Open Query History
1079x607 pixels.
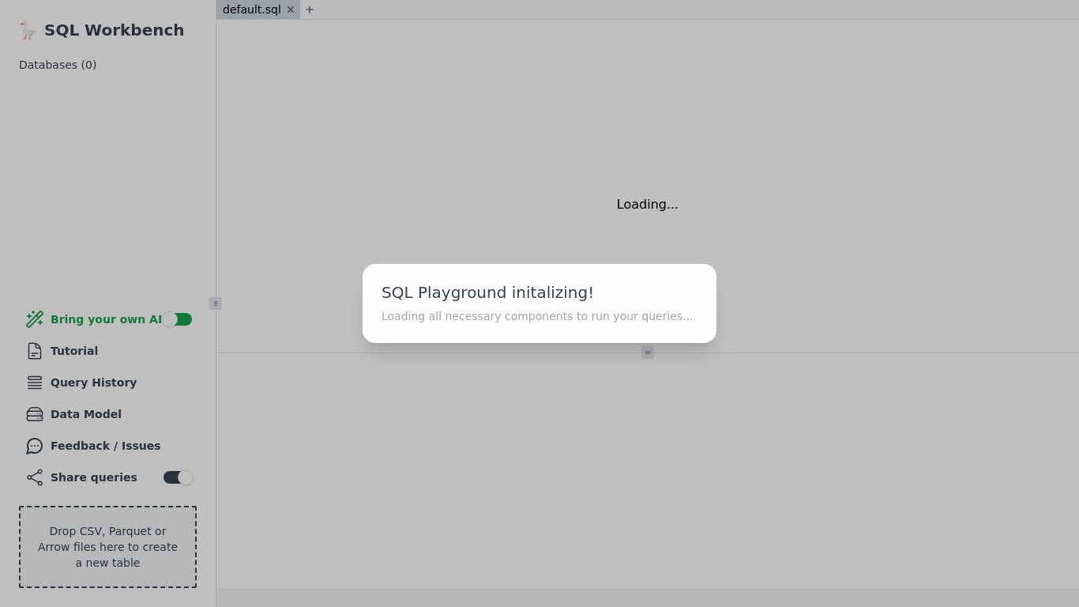tap(93, 383)
